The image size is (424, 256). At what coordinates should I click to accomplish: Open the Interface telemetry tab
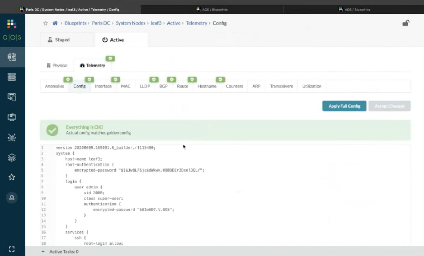coord(103,86)
